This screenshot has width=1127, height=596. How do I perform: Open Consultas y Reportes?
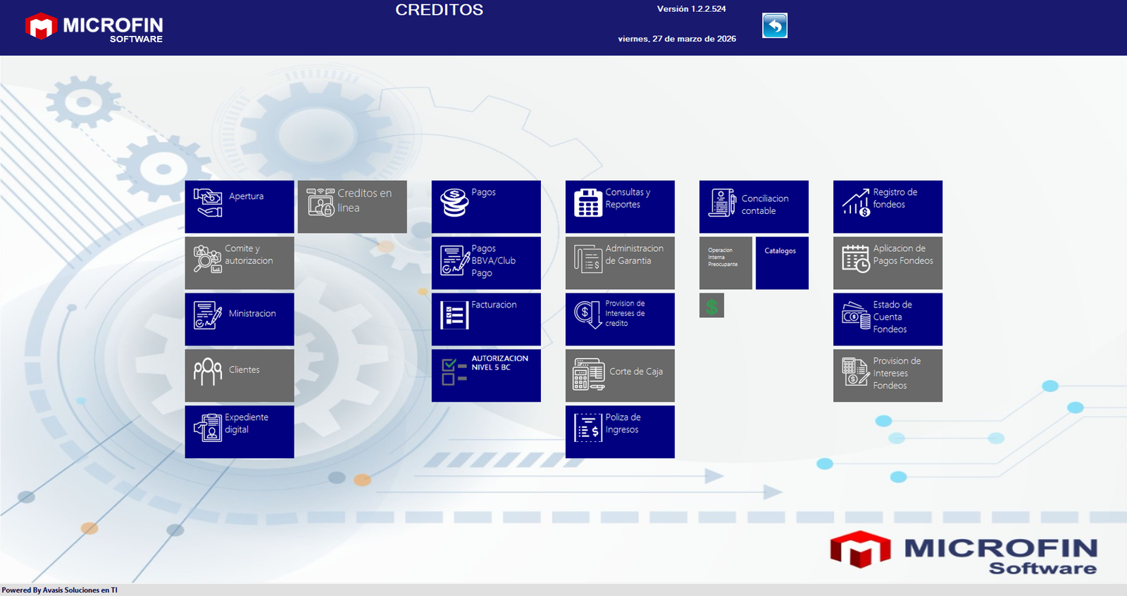(620, 206)
